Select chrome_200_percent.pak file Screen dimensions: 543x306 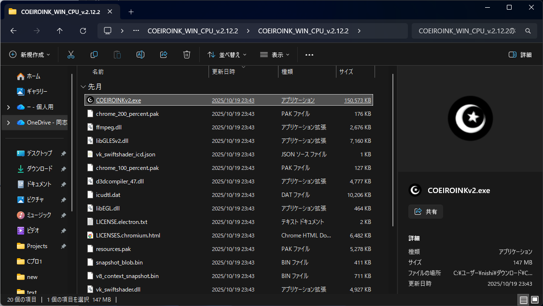pos(229,113)
